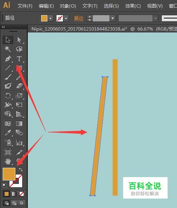
Task: Open the 效果(C) menu
Action: [133, 6]
